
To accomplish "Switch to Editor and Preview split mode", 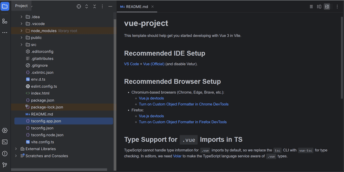I will (319, 7).
